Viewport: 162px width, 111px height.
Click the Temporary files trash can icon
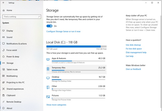point(48,69)
